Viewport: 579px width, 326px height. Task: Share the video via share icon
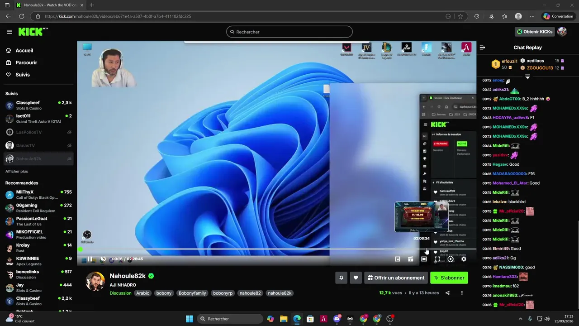pos(447,293)
